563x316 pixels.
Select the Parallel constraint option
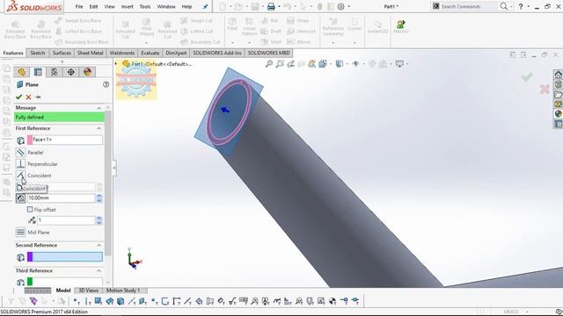pyautogui.click(x=20, y=152)
